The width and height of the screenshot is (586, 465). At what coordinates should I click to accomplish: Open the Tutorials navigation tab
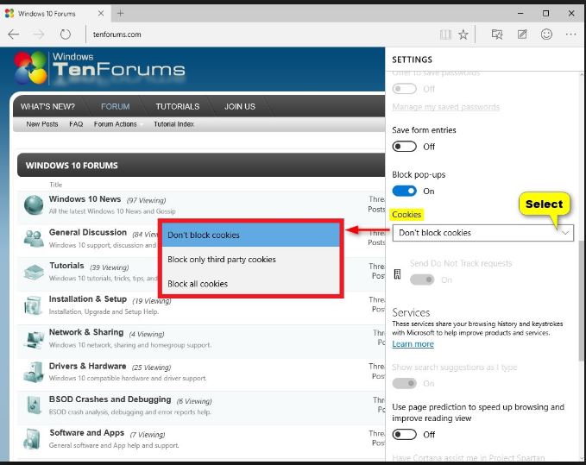tap(178, 106)
